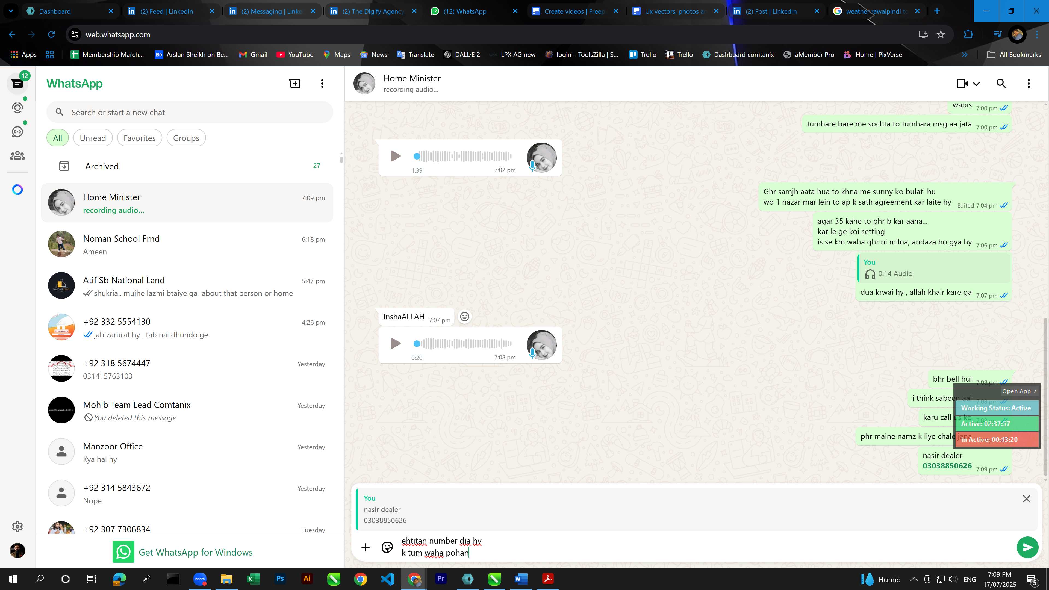
Task: Open the Noman School Frnd chat
Action: tap(187, 244)
